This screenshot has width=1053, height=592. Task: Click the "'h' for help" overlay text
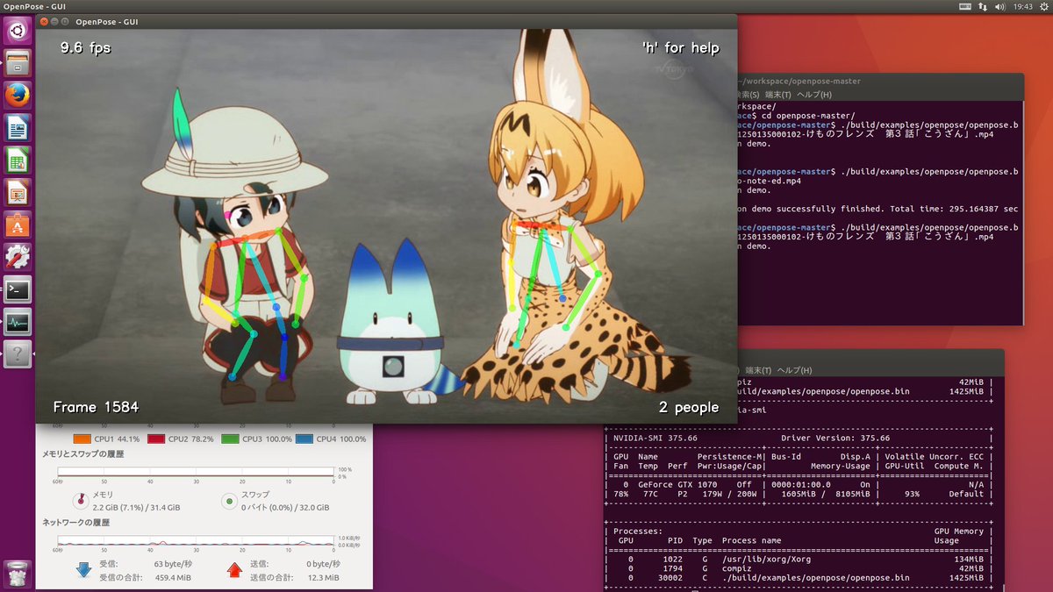(x=680, y=48)
